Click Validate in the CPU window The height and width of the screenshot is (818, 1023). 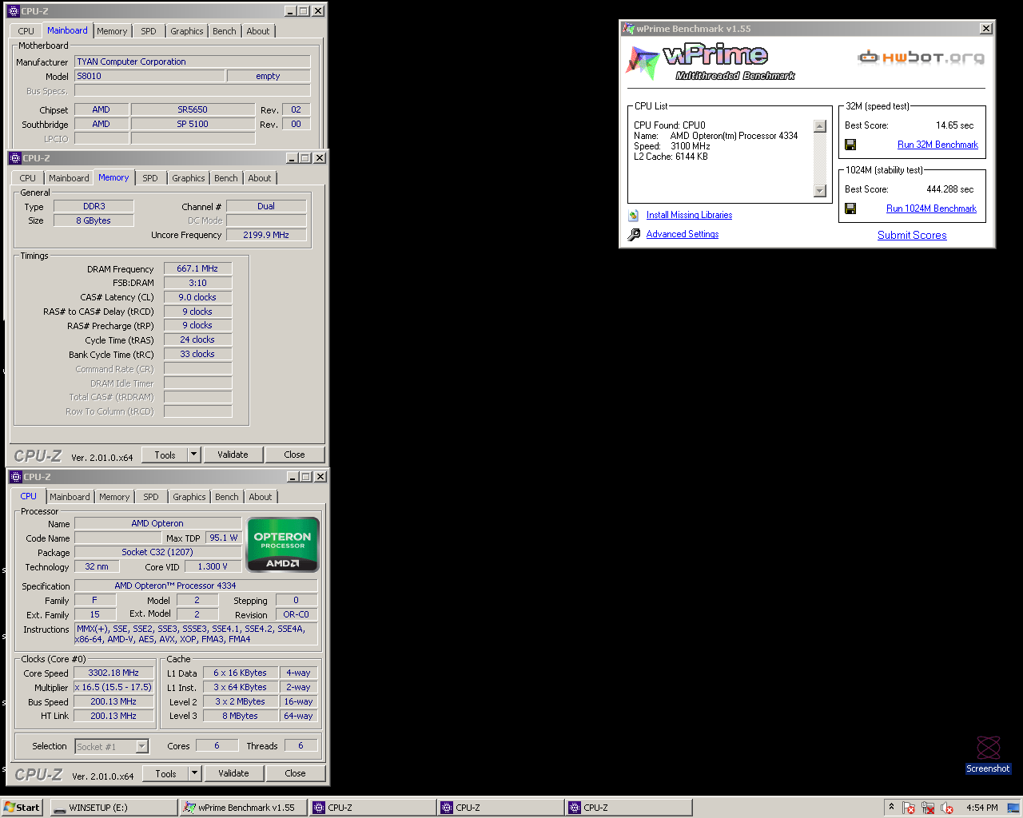(233, 773)
